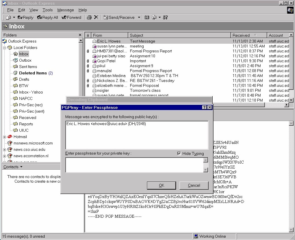Click the msnews.microsoft.com news server icon
Viewport: 295px width, 240px height.
pos(10,143)
